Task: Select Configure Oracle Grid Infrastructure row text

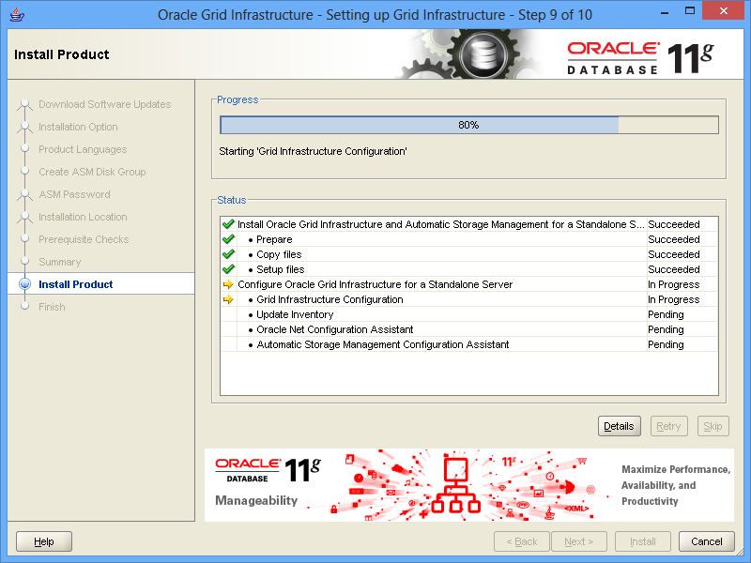Action: (375, 284)
